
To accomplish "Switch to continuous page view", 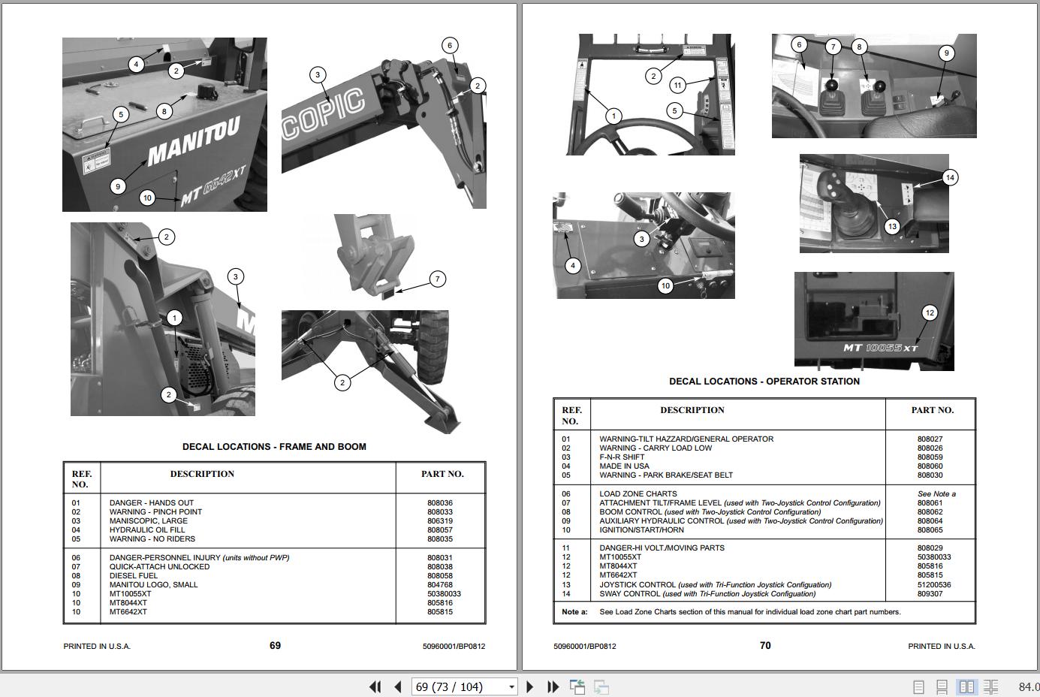I will pyautogui.click(x=942, y=686).
